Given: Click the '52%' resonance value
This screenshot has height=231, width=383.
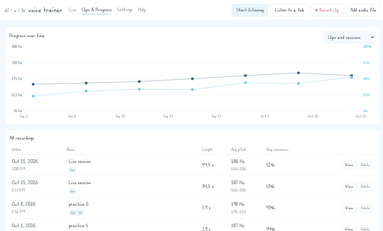Looking at the screenshot, I should click(270, 165).
